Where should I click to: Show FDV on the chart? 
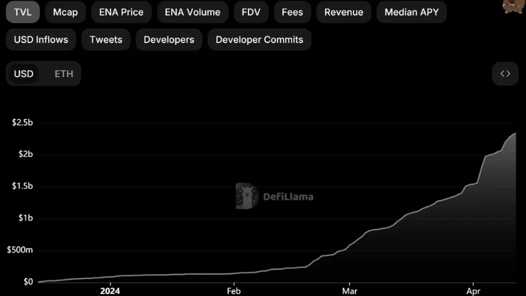point(251,12)
